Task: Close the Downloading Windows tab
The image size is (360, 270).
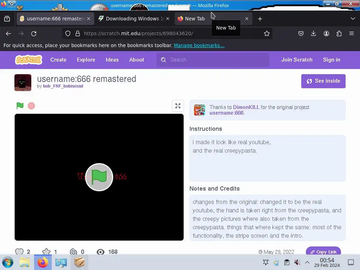Action: point(168,19)
